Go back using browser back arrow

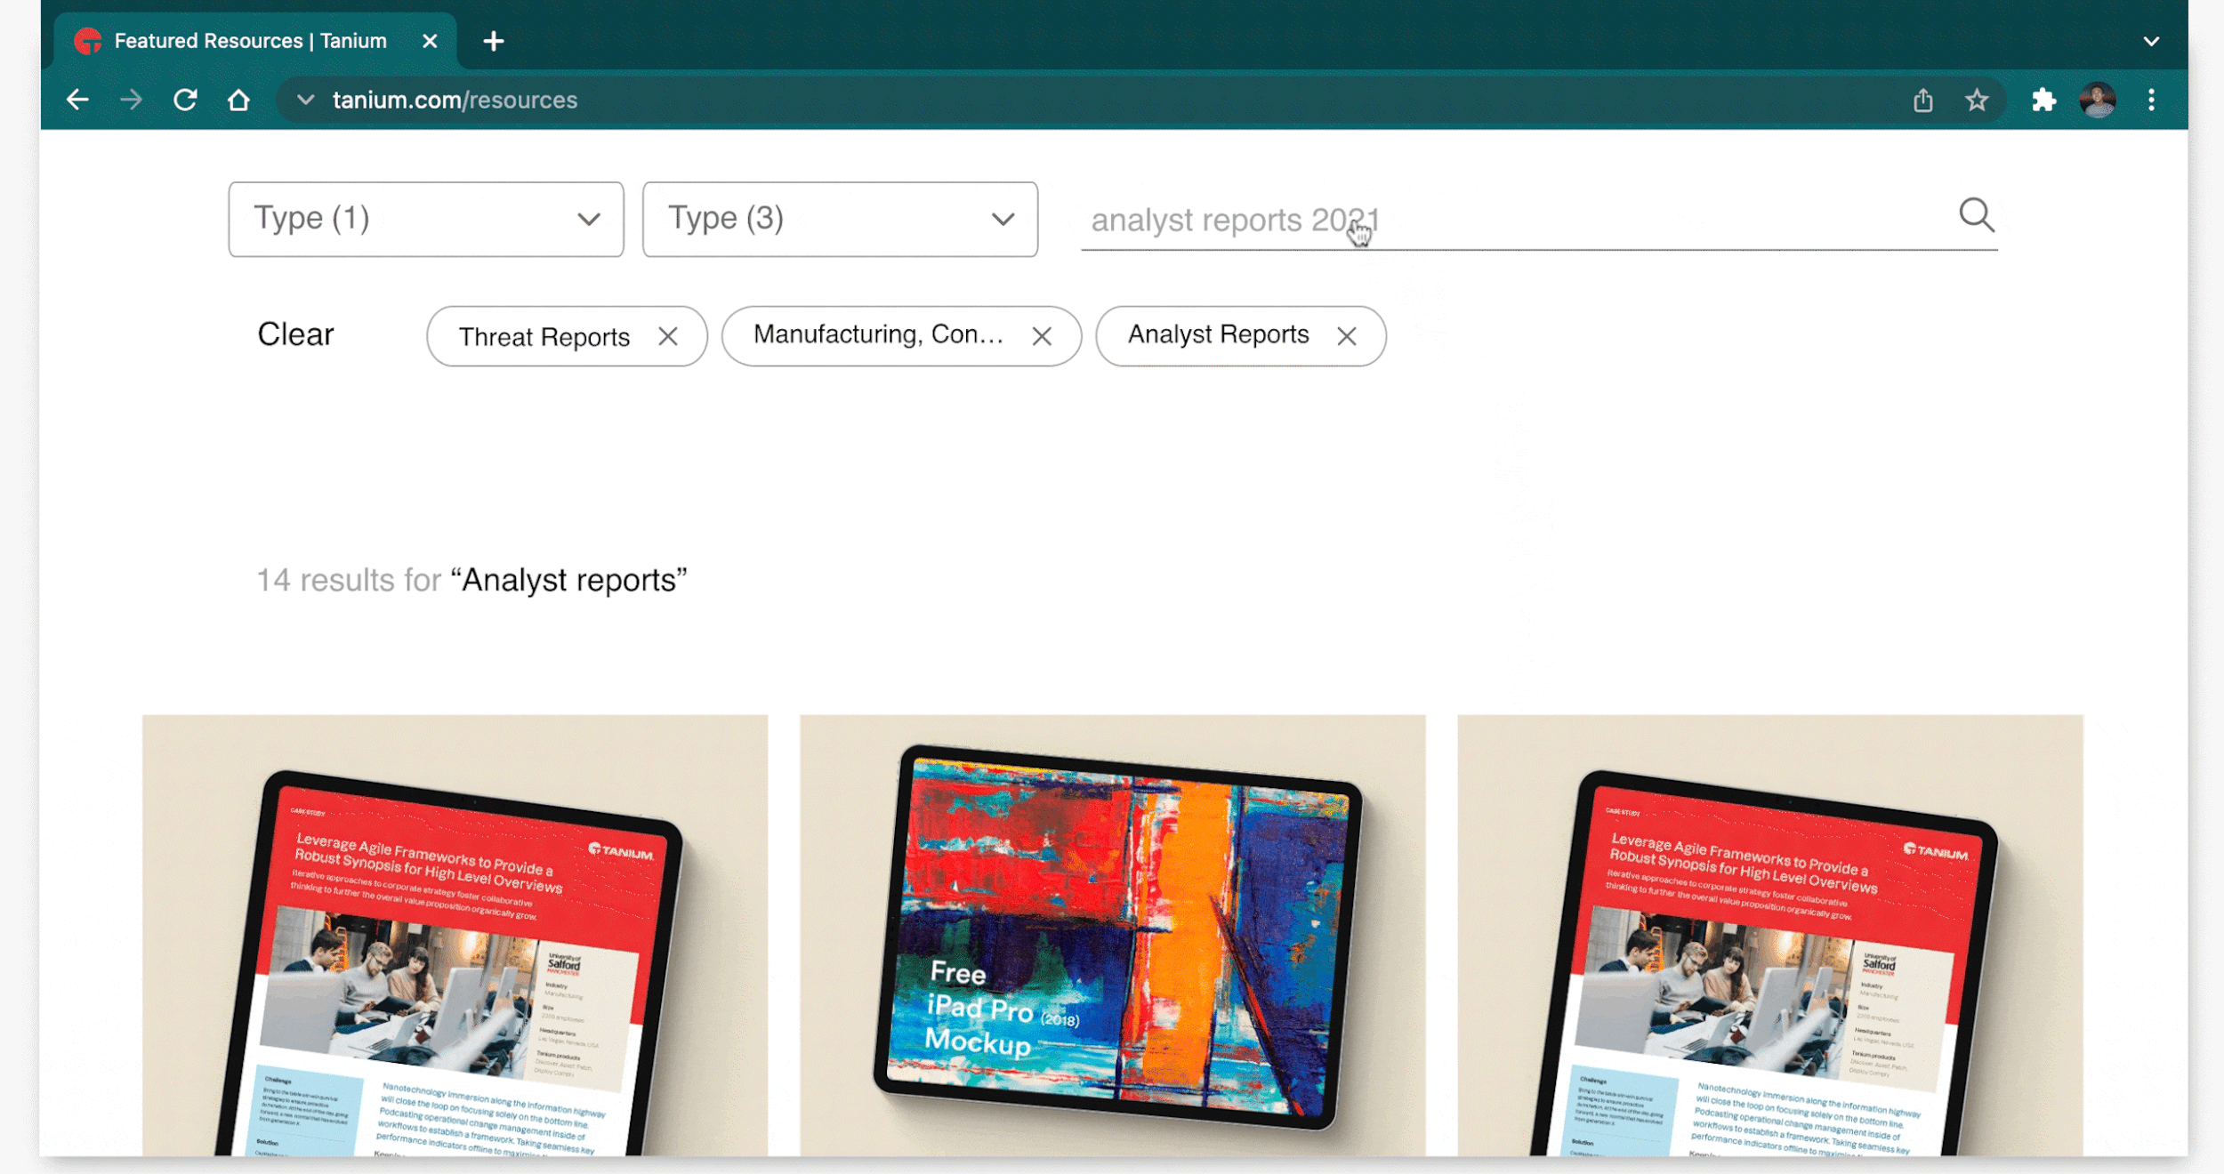(x=78, y=100)
